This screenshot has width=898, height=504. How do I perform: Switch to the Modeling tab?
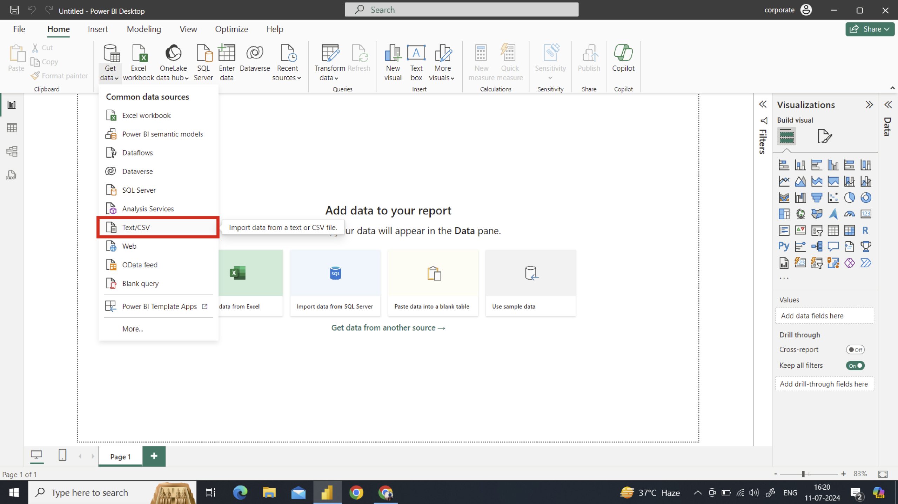pyautogui.click(x=144, y=29)
